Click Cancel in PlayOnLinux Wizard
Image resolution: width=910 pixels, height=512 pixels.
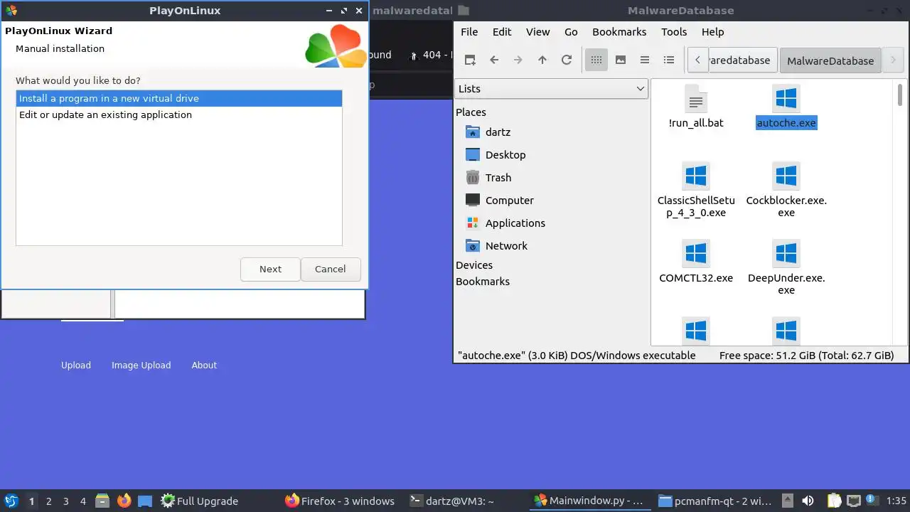(x=331, y=269)
